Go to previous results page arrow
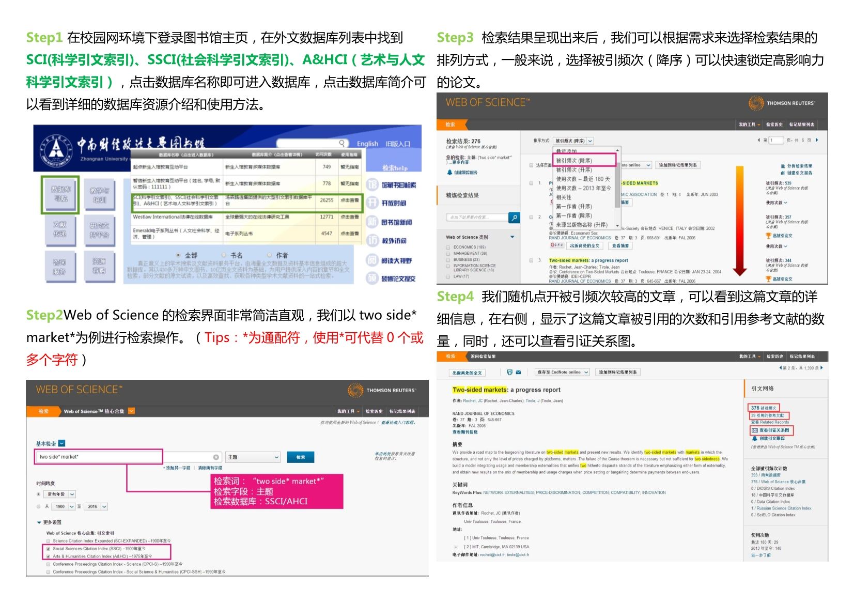The width and height of the screenshot is (854, 604). click(x=758, y=140)
